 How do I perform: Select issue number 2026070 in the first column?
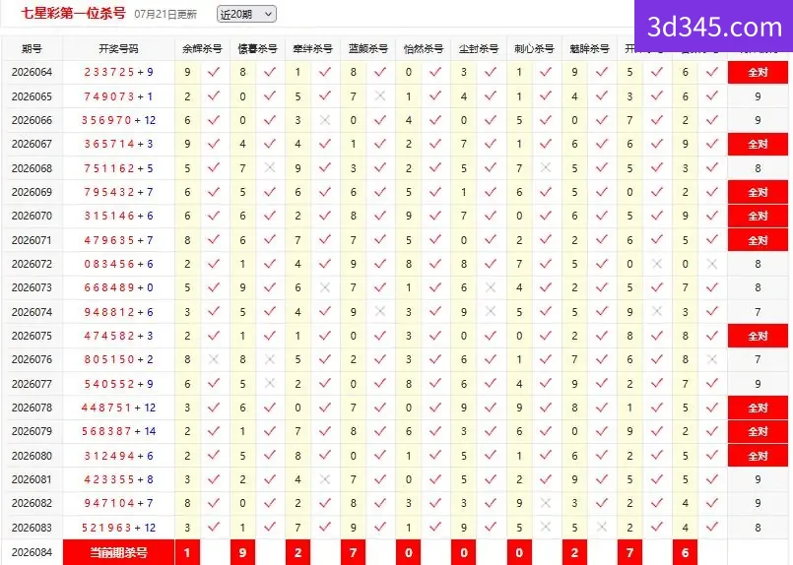click(32, 216)
